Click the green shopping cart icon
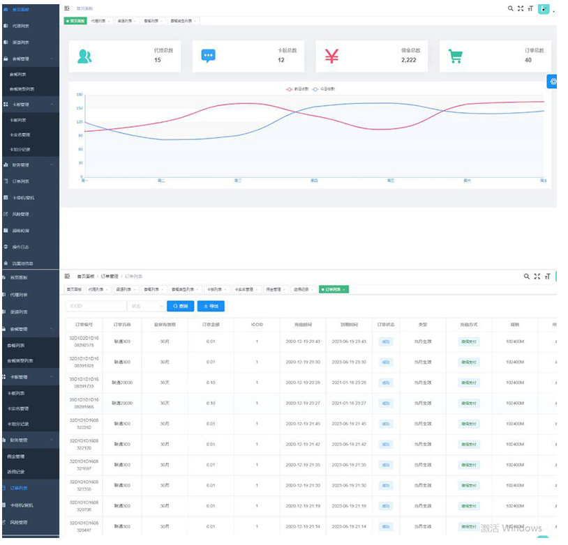This screenshot has height=545, width=568. click(x=455, y=56)
